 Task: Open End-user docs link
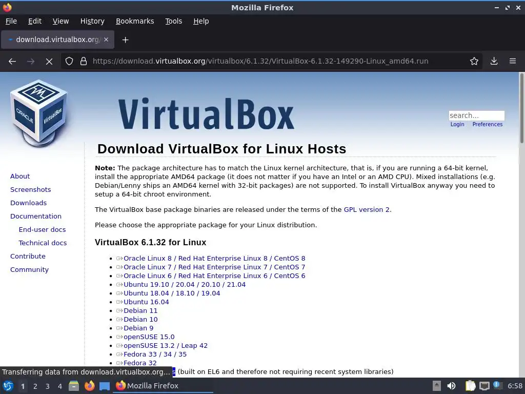click(42, 230)
